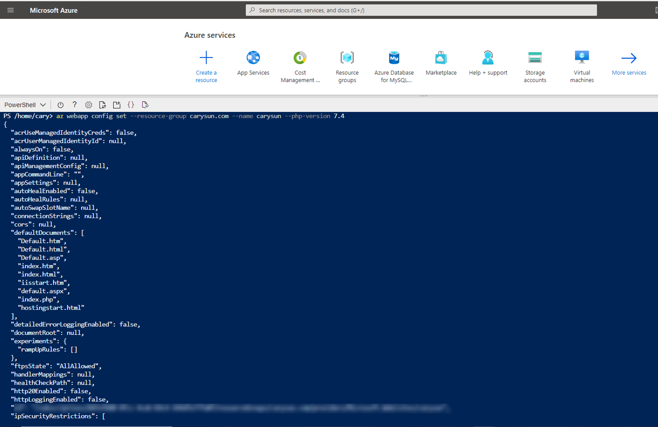Viewport: 658px width, 427px height.
Task: Click the "rampUpRules": [] line
Action: click(x=47, y=350)
